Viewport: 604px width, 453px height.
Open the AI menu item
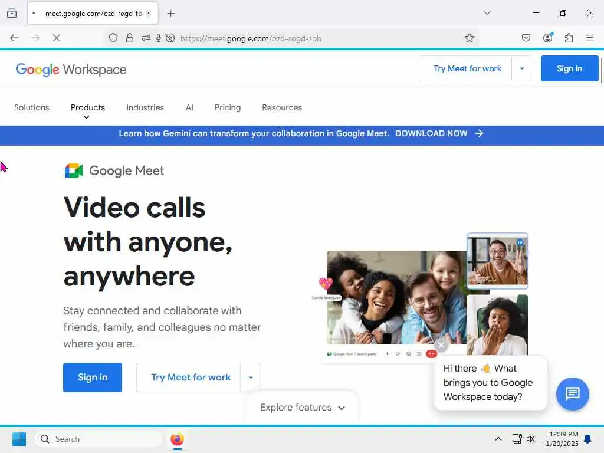coord(189,107)
